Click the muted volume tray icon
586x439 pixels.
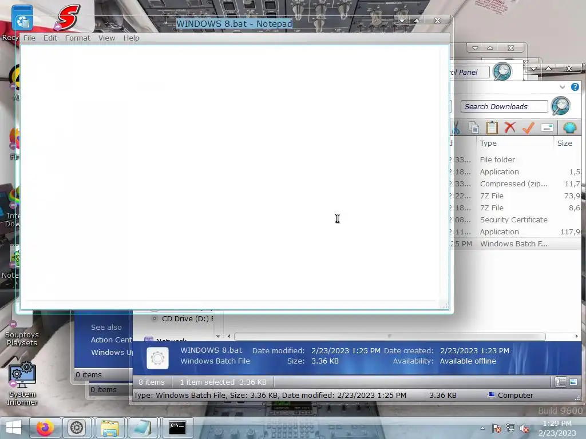(x=524, y=429)
